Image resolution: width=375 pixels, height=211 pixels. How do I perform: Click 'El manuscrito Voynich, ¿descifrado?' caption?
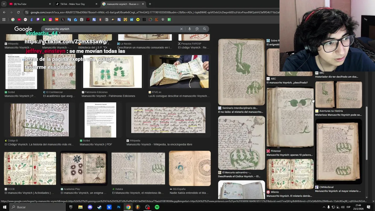(287, 83)
